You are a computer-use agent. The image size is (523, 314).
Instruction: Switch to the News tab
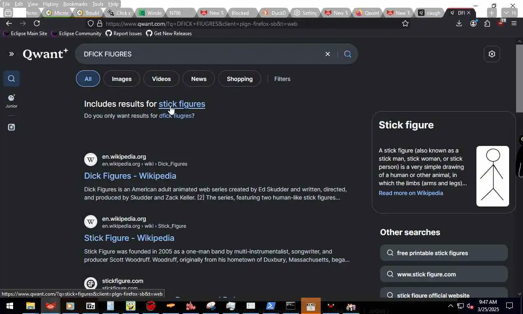199,79
